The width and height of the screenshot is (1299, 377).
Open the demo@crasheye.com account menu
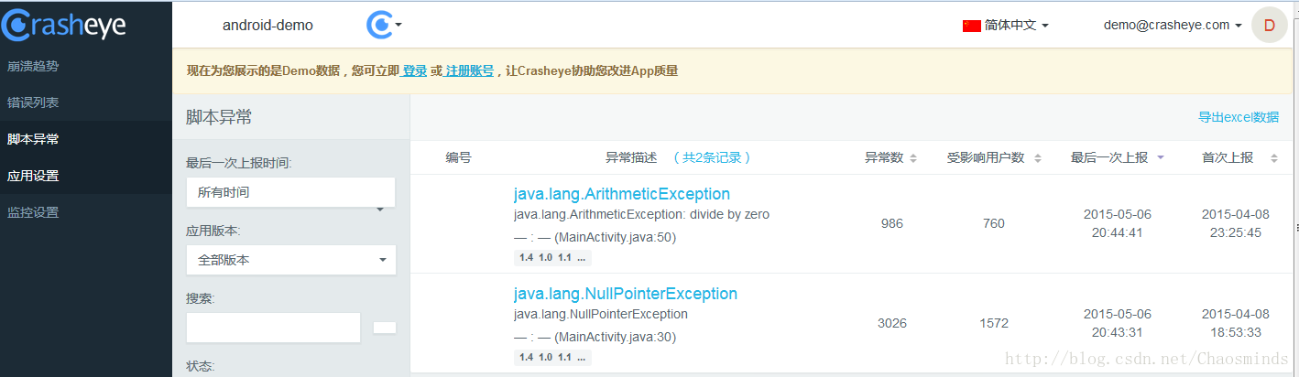(x=1173, y=26)
